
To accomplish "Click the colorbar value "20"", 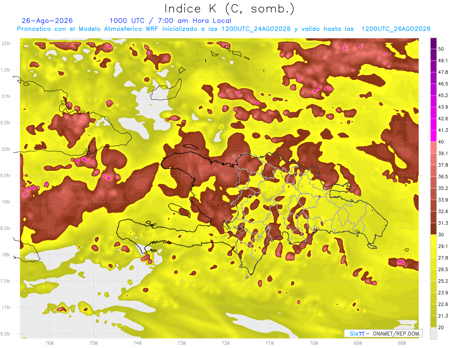I will click(442, 327).
